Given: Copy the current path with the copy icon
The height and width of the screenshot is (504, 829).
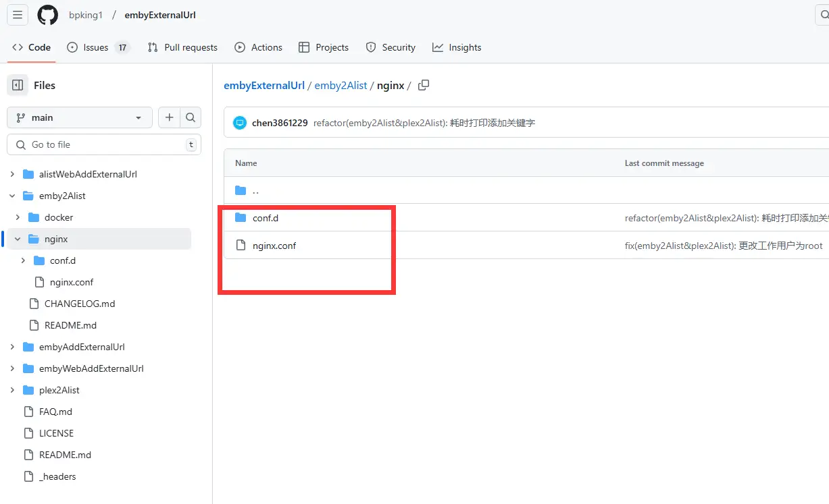Looking at the screenshot, I should pos(424,85).
